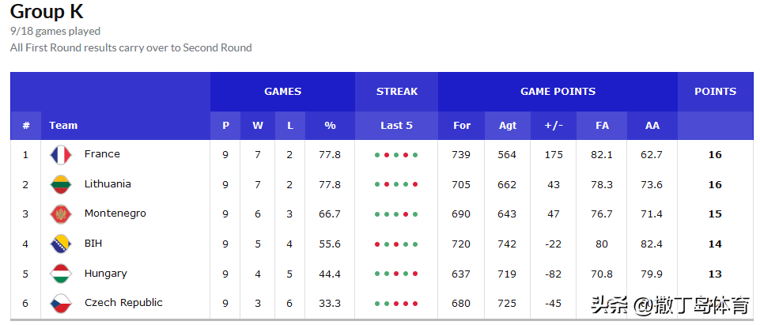Click the Montenegro flag icon
760x325 pixels.
tap(61, 214)
